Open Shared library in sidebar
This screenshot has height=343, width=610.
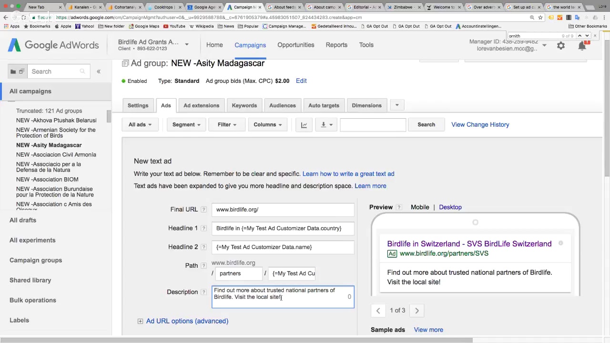(30, 280)
